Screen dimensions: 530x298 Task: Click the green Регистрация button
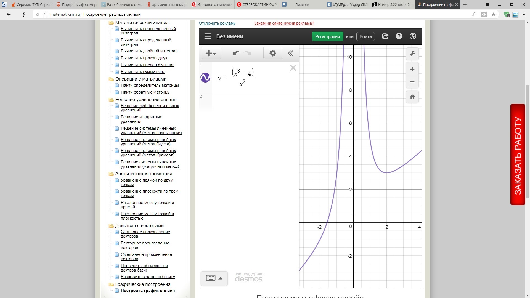click(327, 36)
